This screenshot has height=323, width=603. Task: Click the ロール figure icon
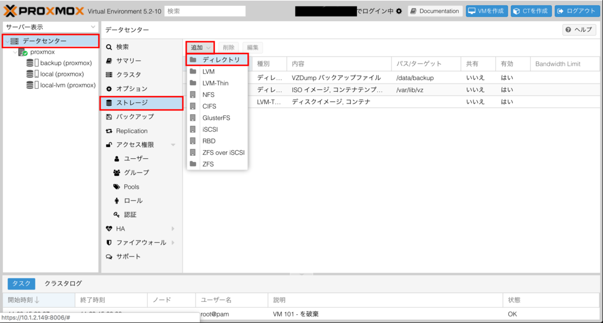117,201
